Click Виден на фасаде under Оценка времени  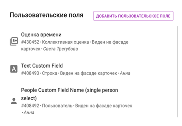(110, 42)
